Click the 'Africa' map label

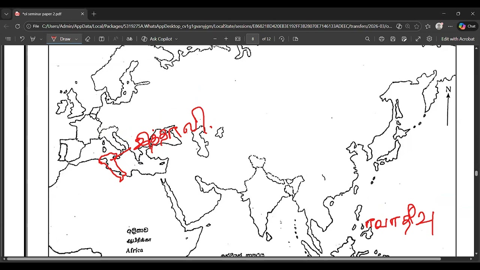[134, 250]
